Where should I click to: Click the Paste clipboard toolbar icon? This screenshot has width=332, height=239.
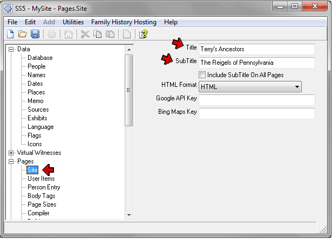[x=110, y=34]
